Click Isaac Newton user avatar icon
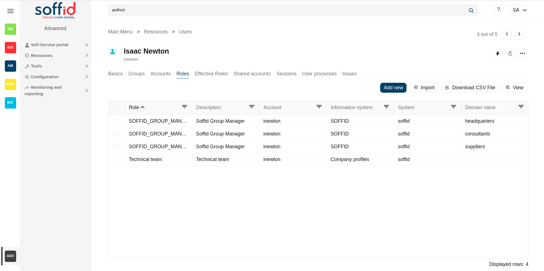This screenshot has height=271, width=544. (113, 52)
